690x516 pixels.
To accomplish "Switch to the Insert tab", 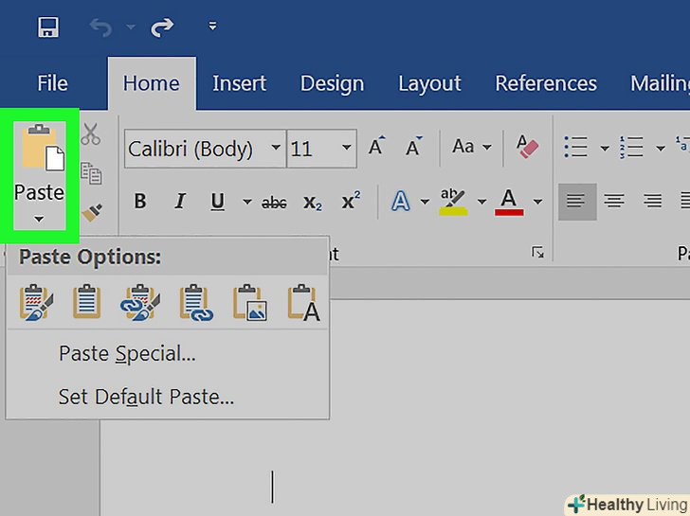I will coord(238,83).
